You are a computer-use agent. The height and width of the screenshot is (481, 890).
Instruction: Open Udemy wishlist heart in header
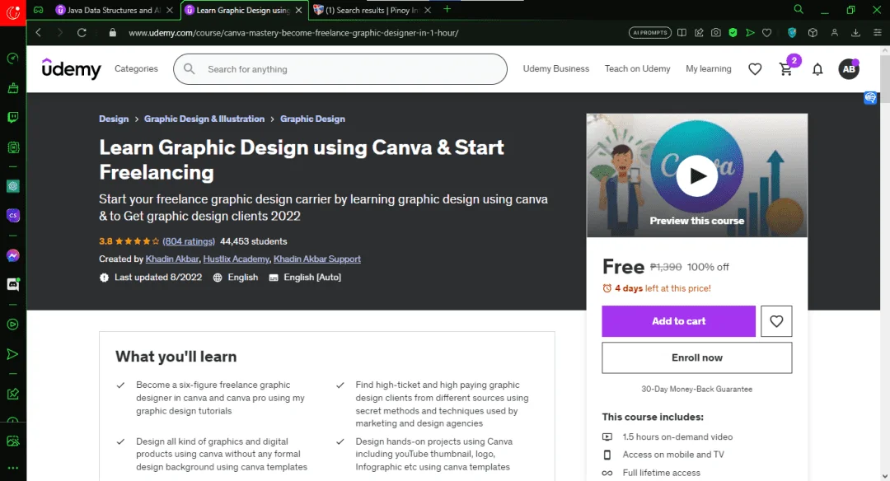[x=755, y=69]
